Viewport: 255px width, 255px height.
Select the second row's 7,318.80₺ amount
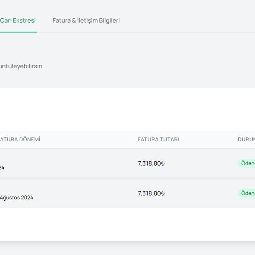tap(151, 193)
